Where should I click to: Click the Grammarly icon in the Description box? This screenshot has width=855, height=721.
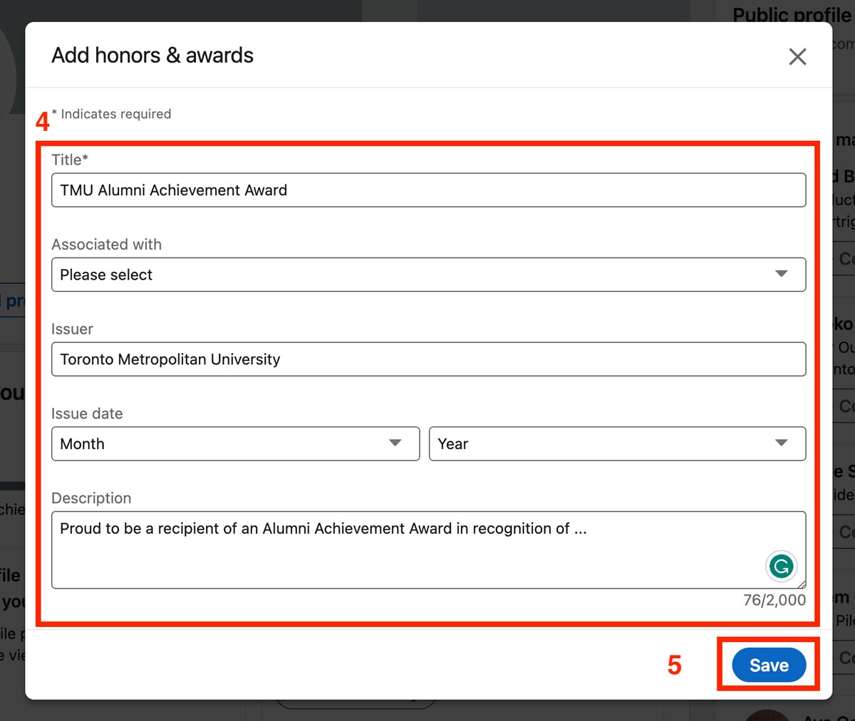click(x=782, y=565)
